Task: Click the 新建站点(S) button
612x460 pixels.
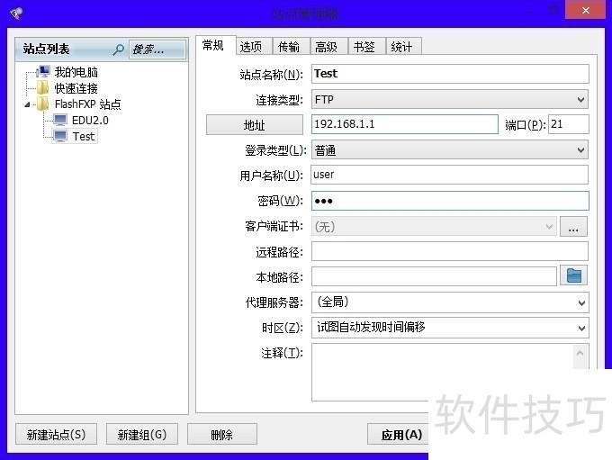Action: [56, 435]
